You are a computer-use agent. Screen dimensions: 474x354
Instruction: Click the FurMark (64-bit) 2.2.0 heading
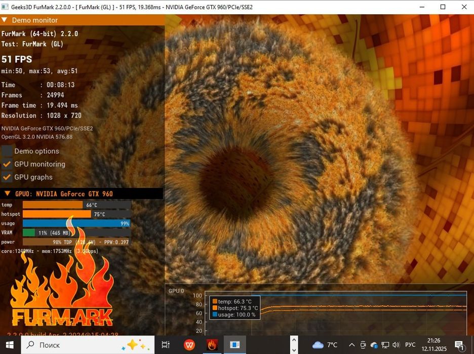(39, 33)
